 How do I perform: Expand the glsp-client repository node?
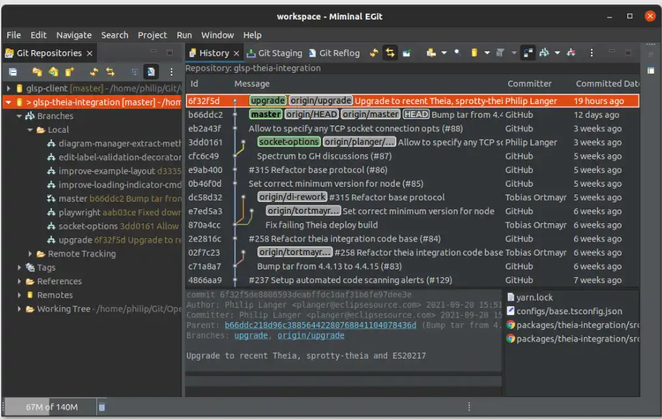point(8,88)
